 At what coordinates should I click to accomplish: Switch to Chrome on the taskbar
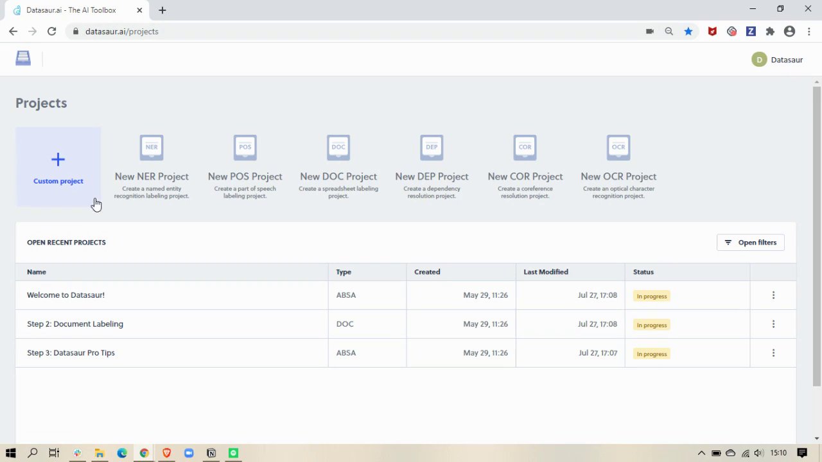144,453
